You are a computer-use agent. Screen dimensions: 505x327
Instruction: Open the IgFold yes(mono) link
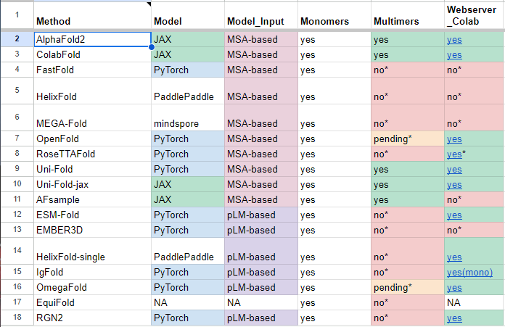point(469,273)
